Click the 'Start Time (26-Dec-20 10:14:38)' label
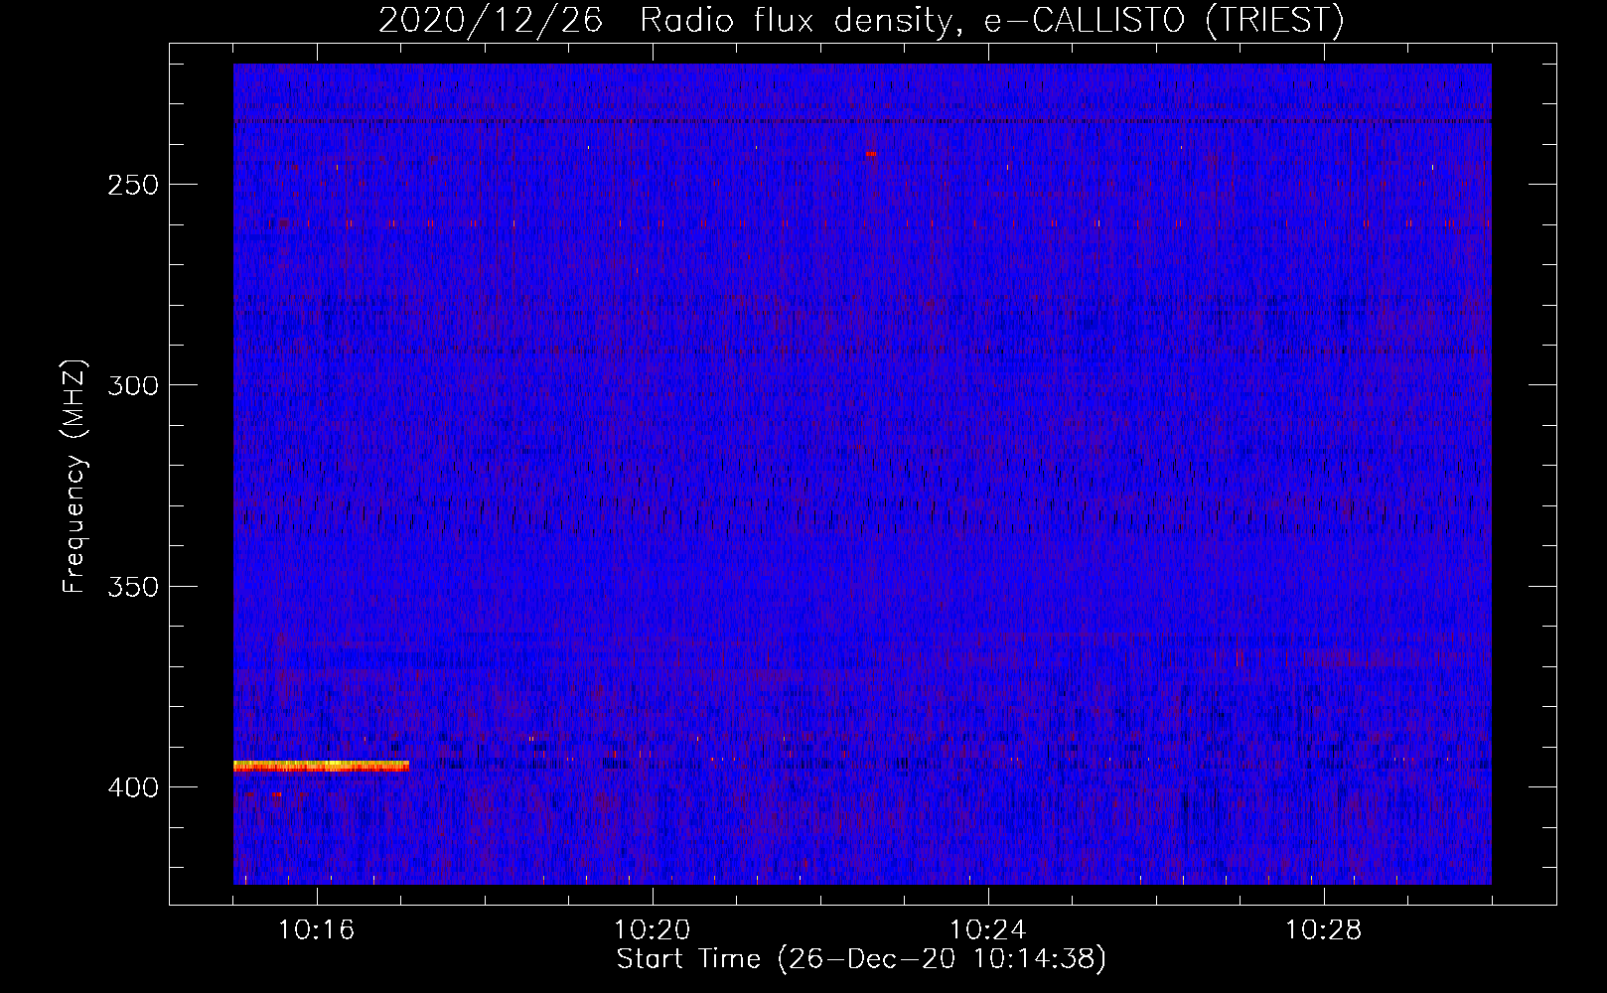This screenshot has height=993, width=1607. (861, 959)
